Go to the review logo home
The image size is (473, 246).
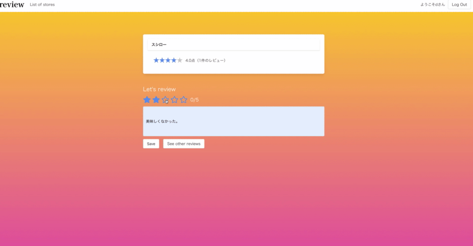click(12, 5)
